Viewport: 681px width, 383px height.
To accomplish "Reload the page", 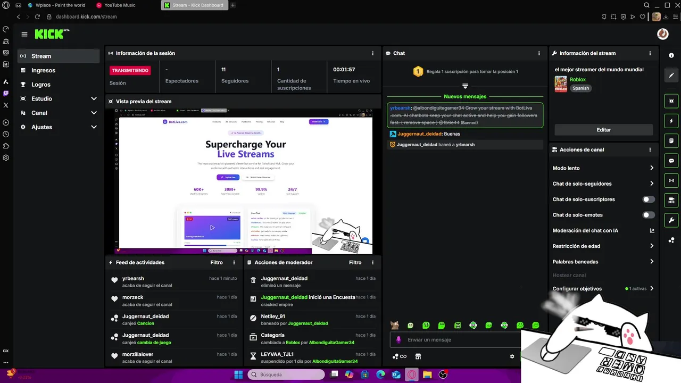I will point(37,16).
